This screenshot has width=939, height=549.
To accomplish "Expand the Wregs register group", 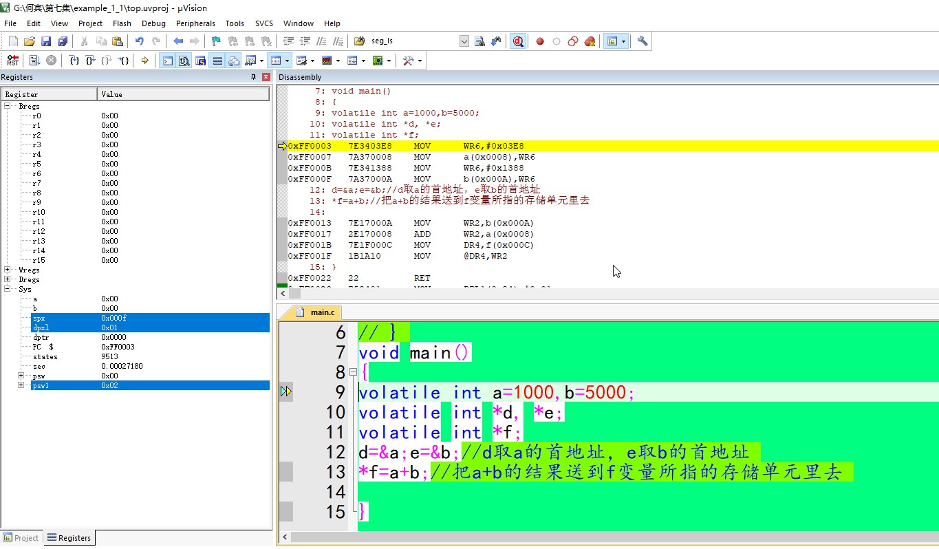I will (x=8, y=270).
